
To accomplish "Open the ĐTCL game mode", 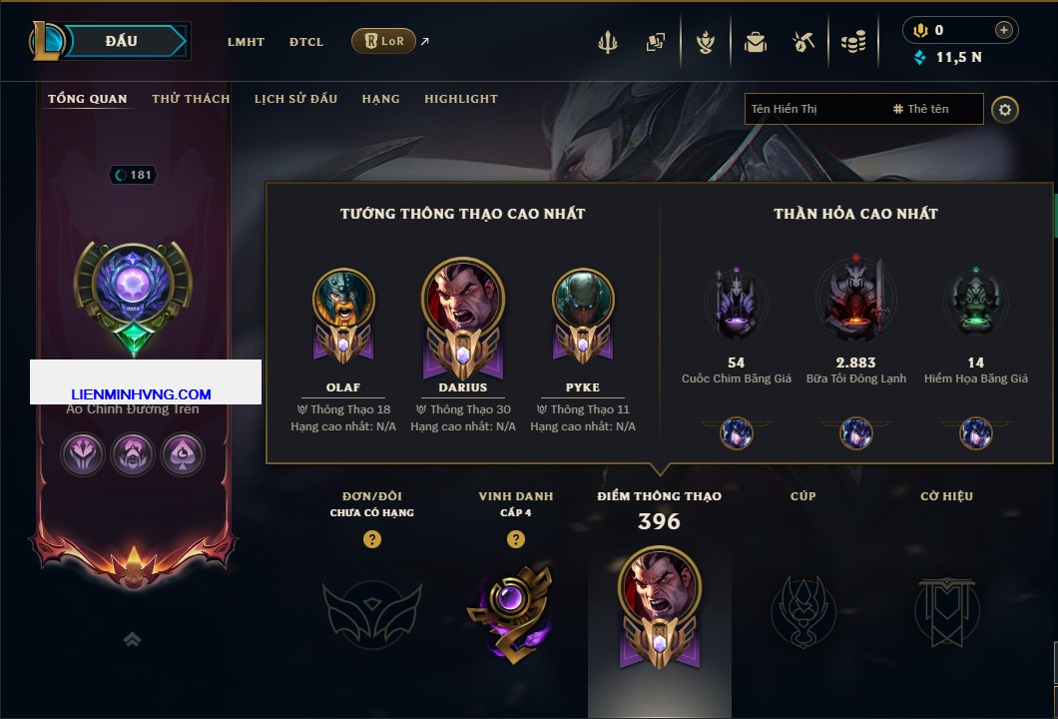I will click(306, 42).
